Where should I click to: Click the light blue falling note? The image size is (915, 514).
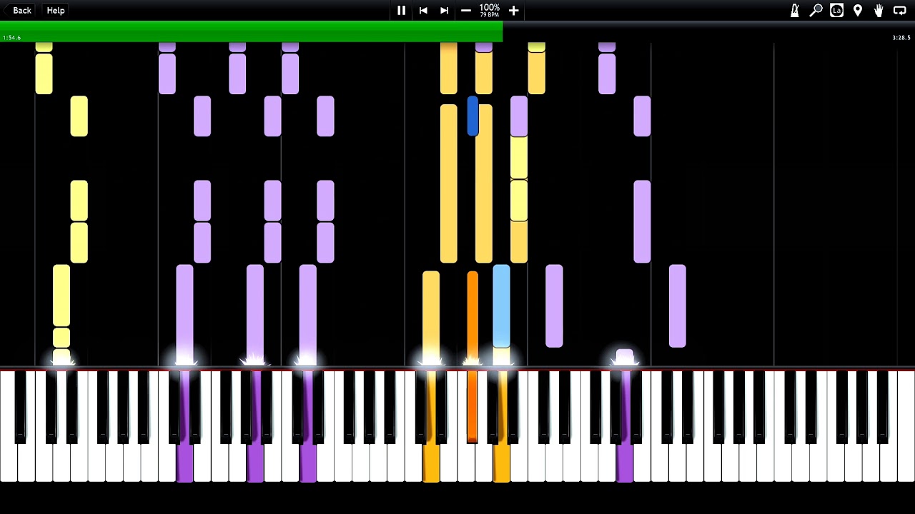[x=501, y=306]
